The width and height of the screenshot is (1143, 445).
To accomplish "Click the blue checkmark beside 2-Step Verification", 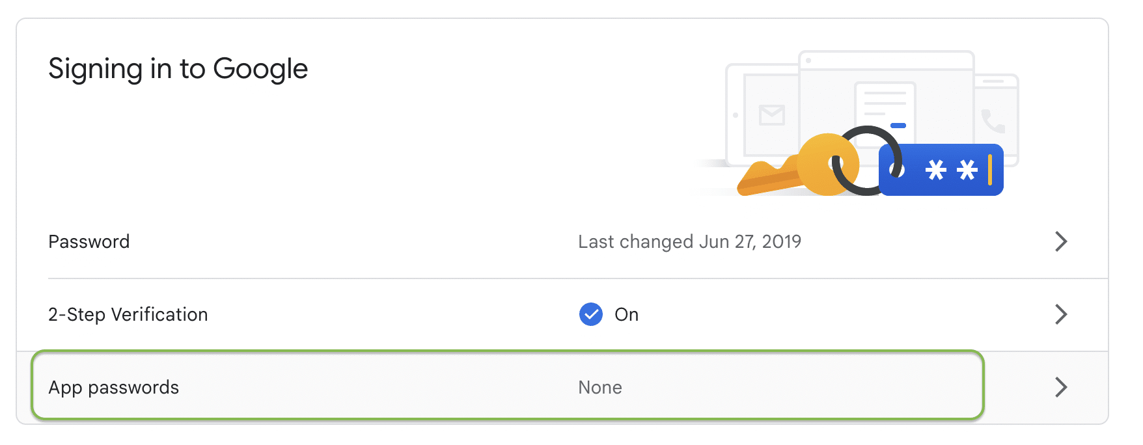I will 591,314.
